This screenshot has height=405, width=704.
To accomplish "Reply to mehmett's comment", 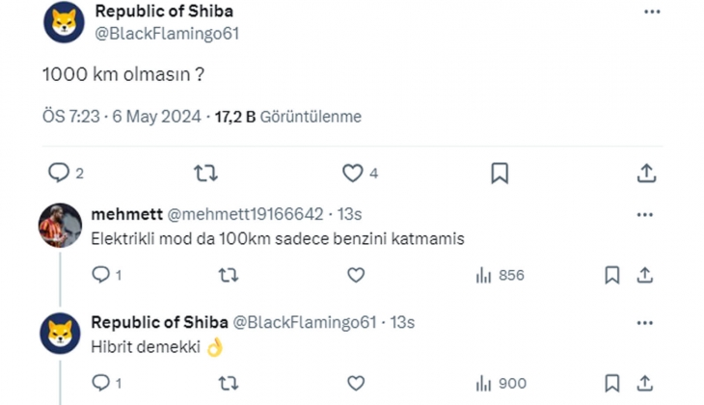I will pyautogui.click(x=101, y=275).
